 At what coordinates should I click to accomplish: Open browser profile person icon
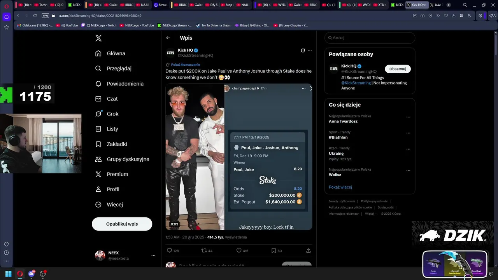469,16
